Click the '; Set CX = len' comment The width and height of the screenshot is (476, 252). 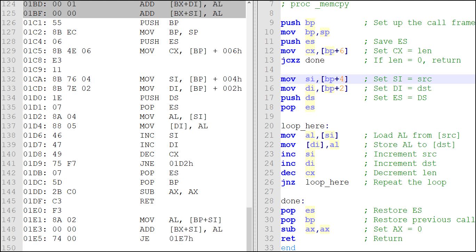click(x=398, y=51)
